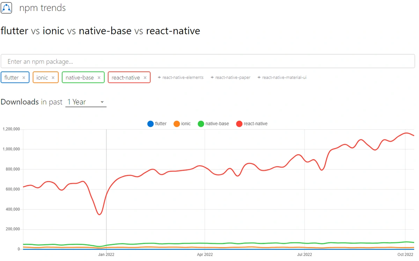Image resolution: width=419 pixels, height=261 pixels.
Task: Open the npm trends home link
Action: click(x=42, y=8)
